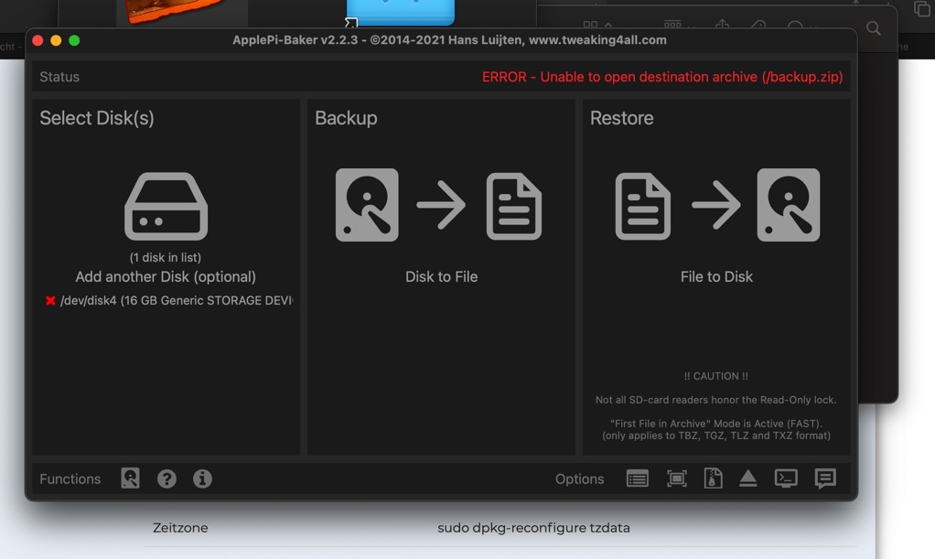Click the speech bubble message icon
Screen dimensions: 935x559
825,478
